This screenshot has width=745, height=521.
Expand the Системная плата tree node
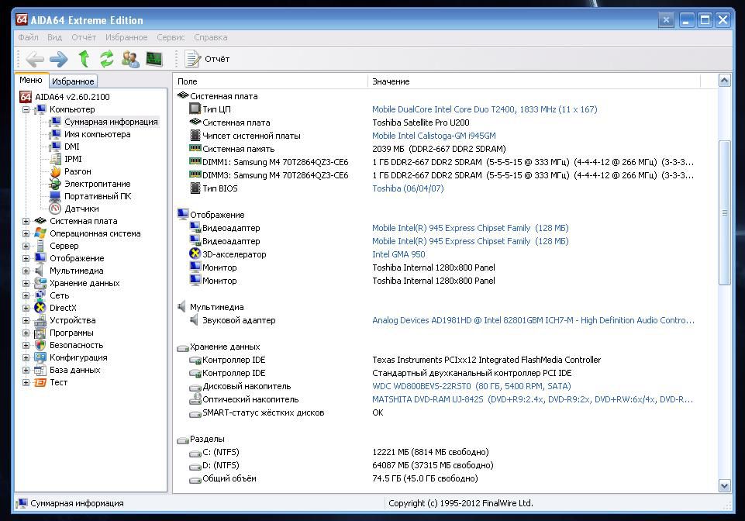[26, 221]
